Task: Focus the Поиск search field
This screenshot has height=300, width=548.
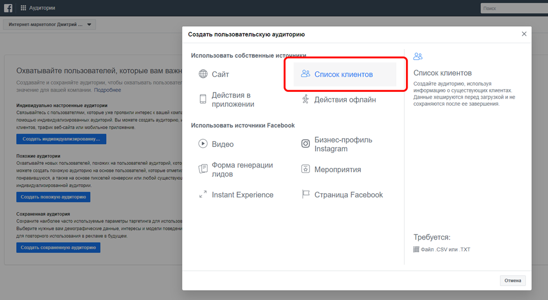Action: pyautogui.click(x=514, y=8)
